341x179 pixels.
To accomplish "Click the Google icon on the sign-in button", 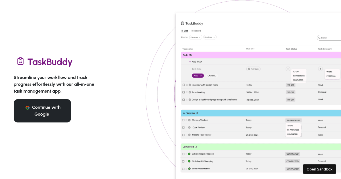I will [28, 107].
